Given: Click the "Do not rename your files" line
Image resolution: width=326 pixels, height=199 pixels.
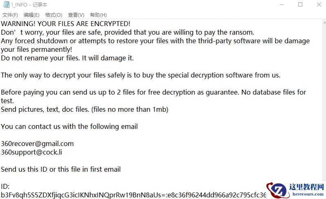Looking at the screenshot, I should tap(67, 58).
